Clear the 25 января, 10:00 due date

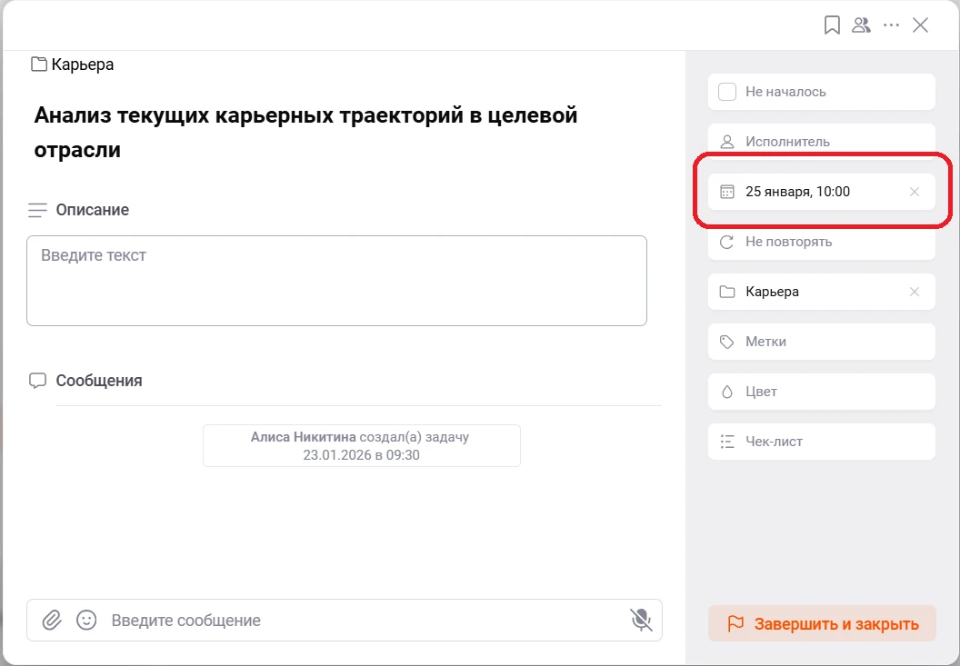coord(915,192)
